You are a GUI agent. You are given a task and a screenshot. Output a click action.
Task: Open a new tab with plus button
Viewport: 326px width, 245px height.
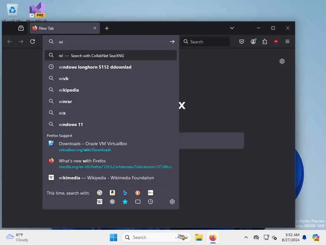click(107, 28)
